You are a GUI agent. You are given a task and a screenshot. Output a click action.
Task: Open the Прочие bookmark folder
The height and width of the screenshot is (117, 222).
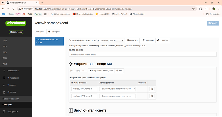pos(38,14)
